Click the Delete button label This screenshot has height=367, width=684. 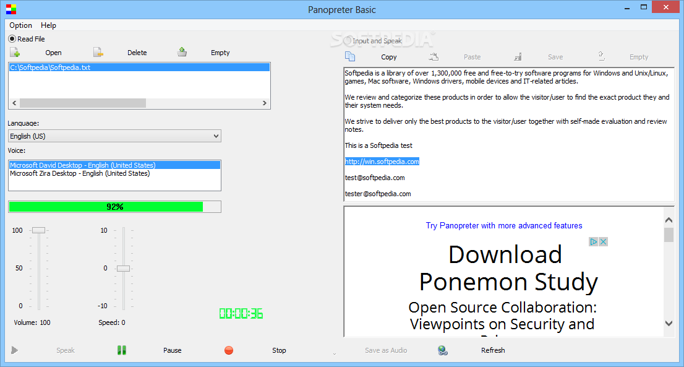click(x=137, y=53)
